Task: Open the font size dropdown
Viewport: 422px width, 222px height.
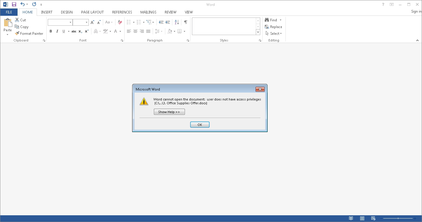Action: 87,22
